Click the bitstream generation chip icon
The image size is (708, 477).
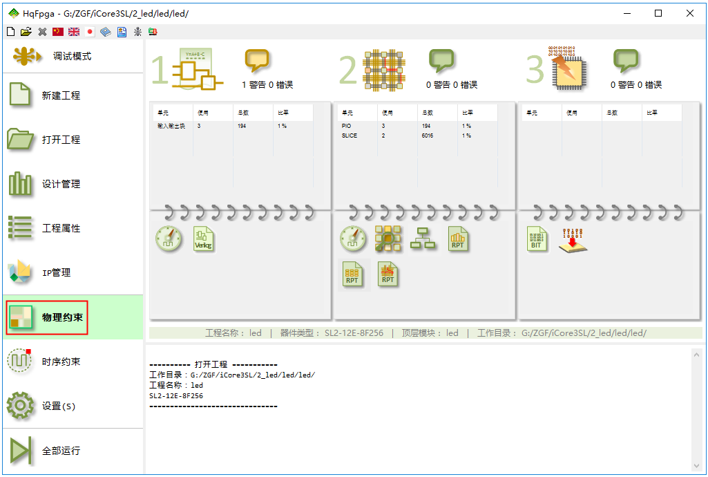(566, 69)
